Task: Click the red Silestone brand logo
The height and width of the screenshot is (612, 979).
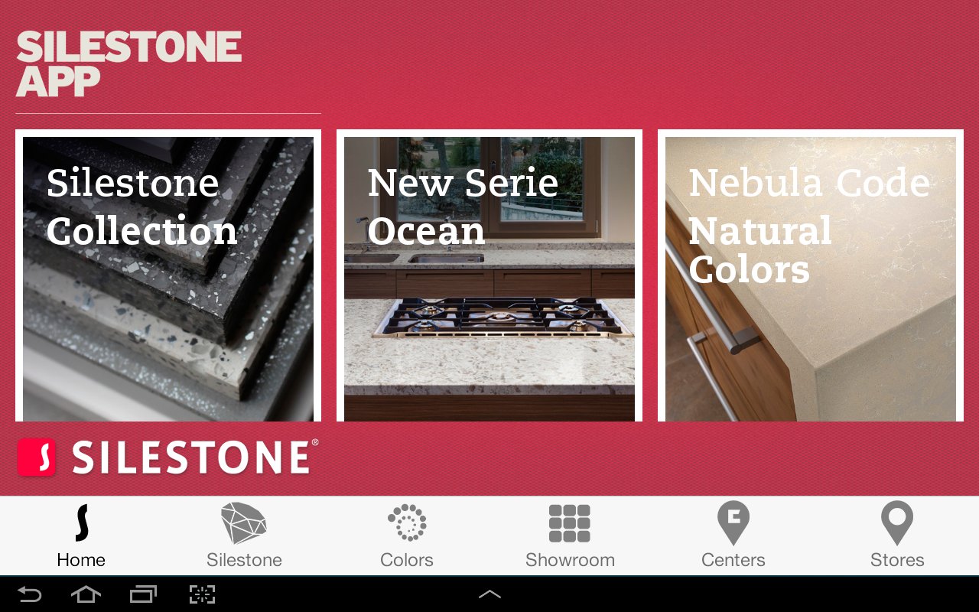Action: click(x=168, y=457)
